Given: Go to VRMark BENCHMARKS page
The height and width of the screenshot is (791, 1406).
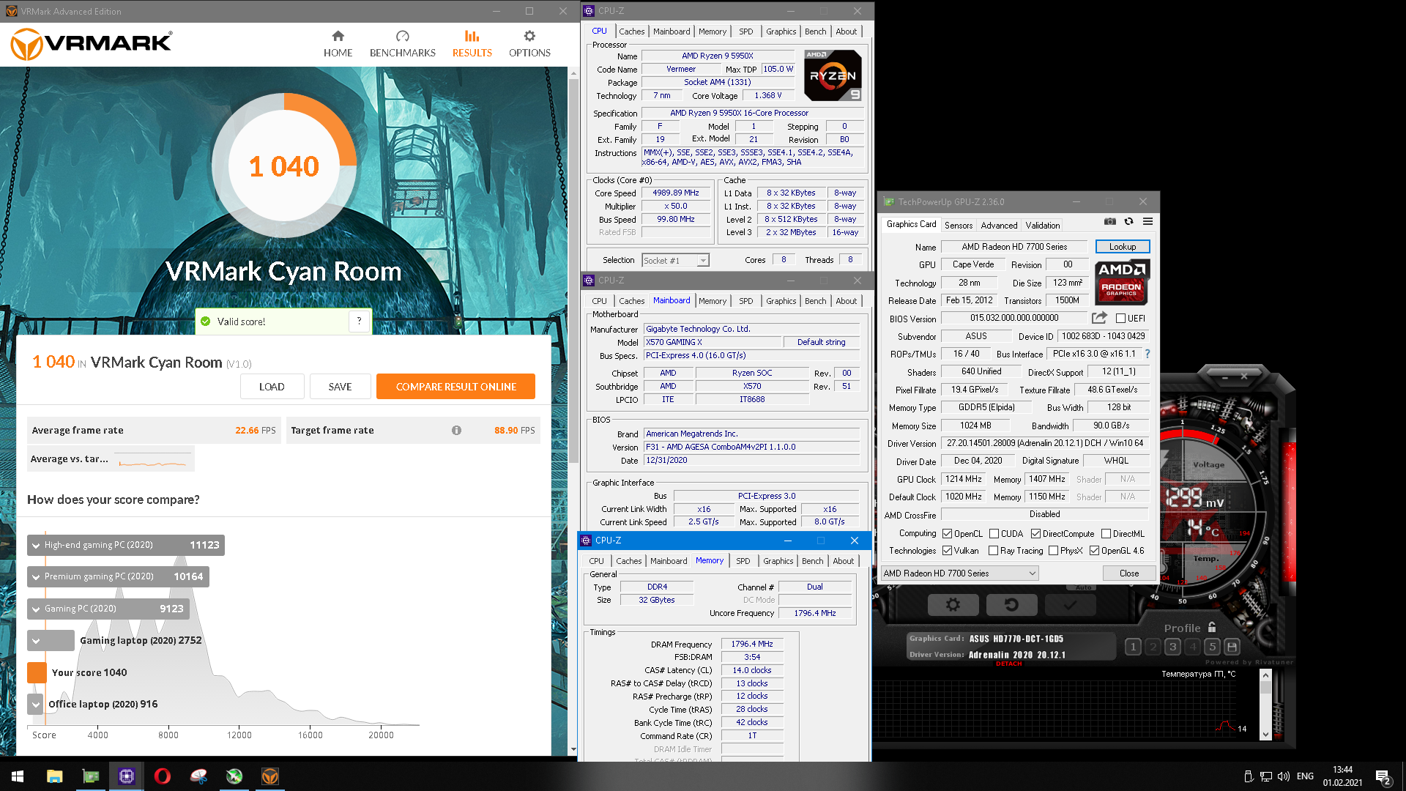Looking at the screenshot, I should tap(402, 44).
